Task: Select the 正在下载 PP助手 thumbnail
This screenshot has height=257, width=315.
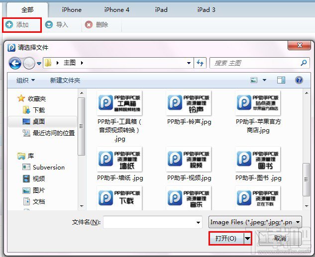Action: [258, 198]
